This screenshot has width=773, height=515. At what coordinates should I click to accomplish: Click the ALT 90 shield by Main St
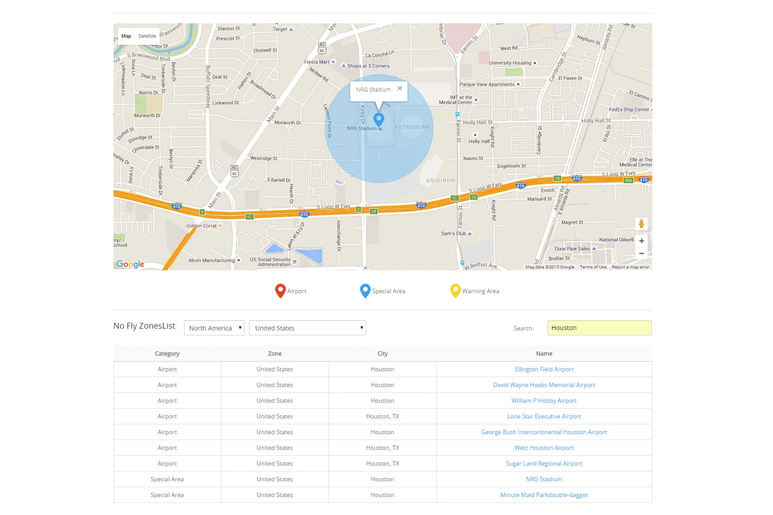(234, 171)
